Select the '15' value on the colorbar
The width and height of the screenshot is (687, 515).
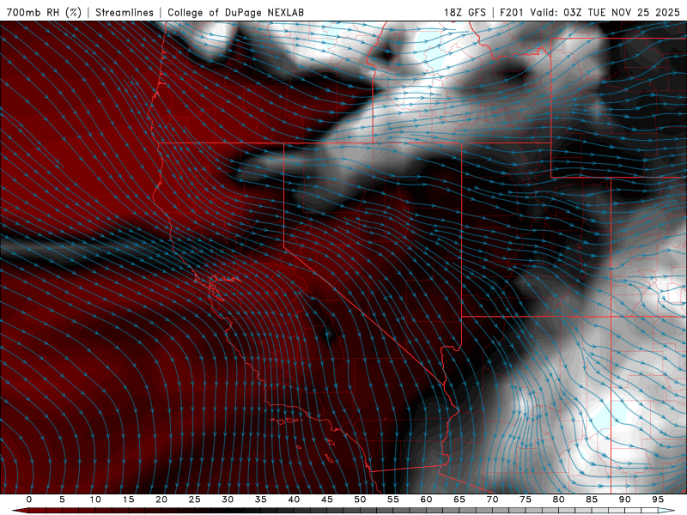tap(128, 500)
